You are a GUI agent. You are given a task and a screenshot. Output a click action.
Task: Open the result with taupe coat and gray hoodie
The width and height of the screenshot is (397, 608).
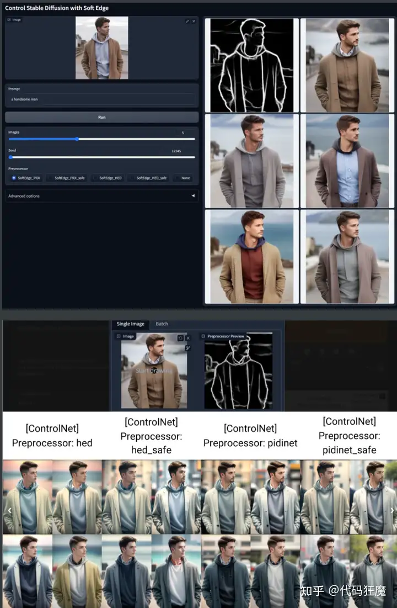click(x=347, y=256)
